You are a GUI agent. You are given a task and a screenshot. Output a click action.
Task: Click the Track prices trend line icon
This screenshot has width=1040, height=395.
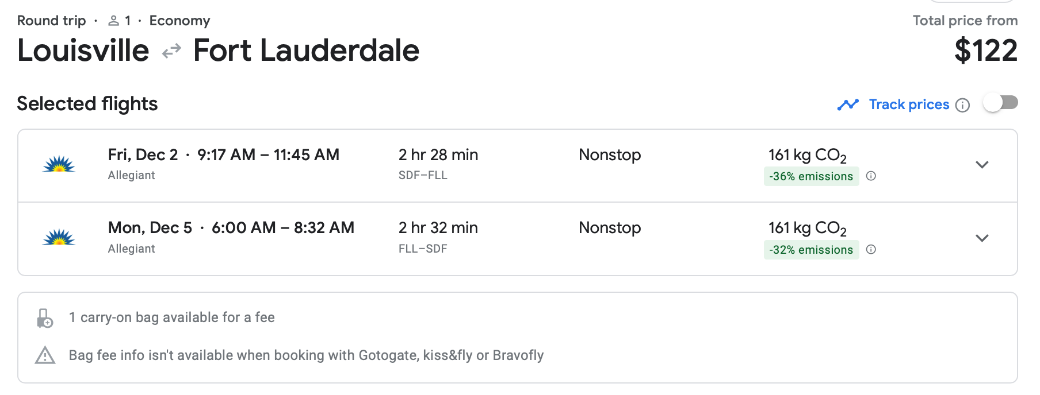click(x=848, y=104)
